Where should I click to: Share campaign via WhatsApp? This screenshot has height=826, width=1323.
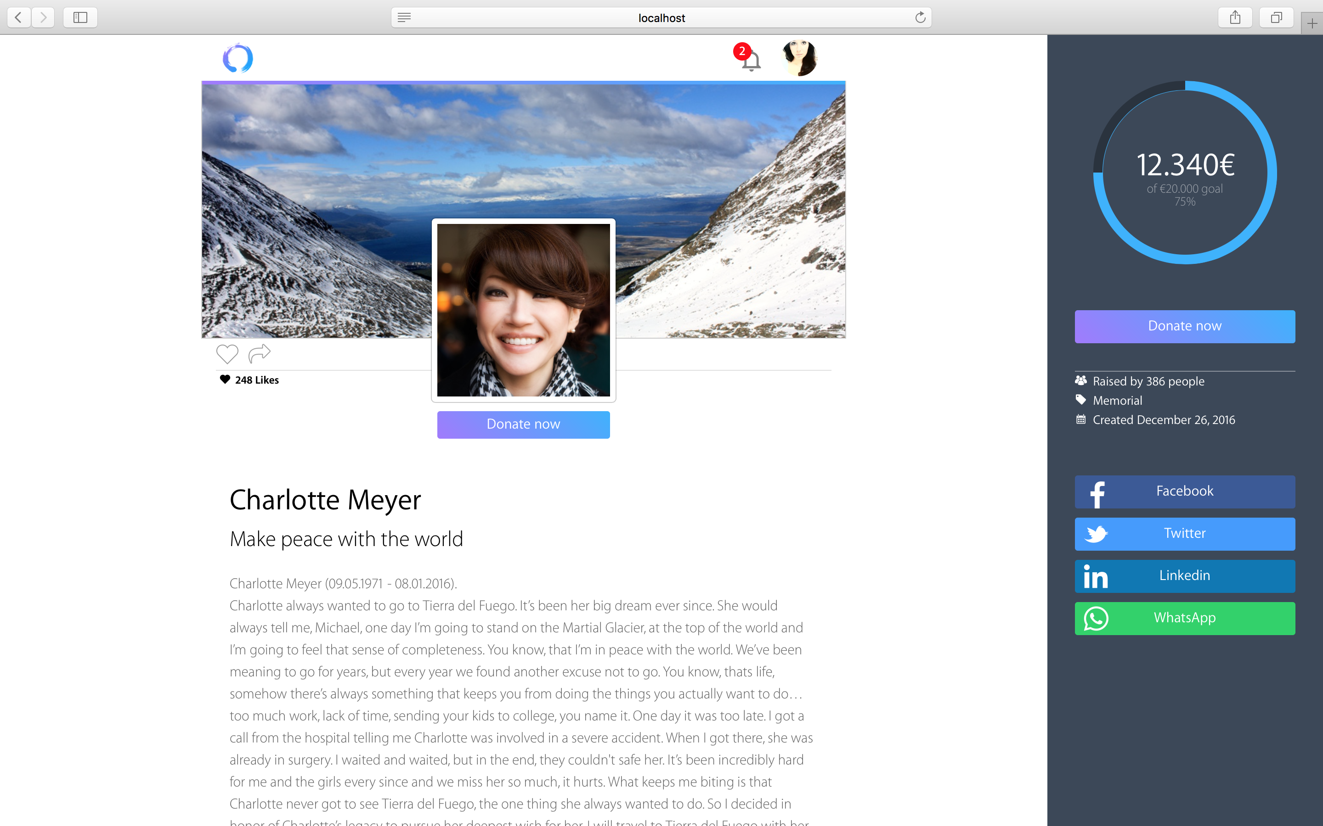point(1184,618)
